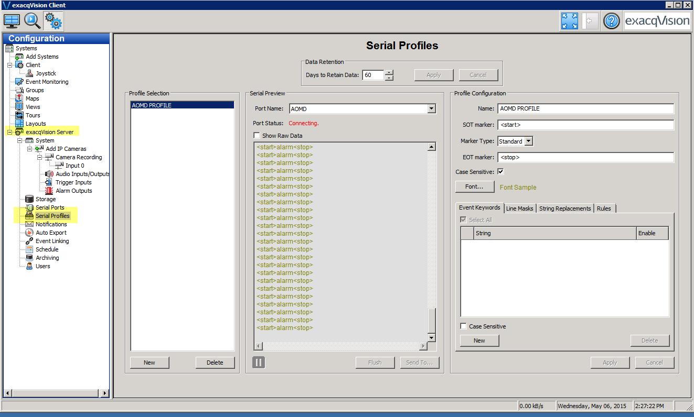Screen dimensions: 694x417
Task: Open the Search mode magnifier icon
Action: (x=32, y=21)
